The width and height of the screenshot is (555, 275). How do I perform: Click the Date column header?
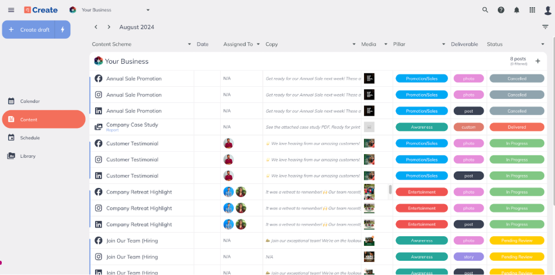202,44
